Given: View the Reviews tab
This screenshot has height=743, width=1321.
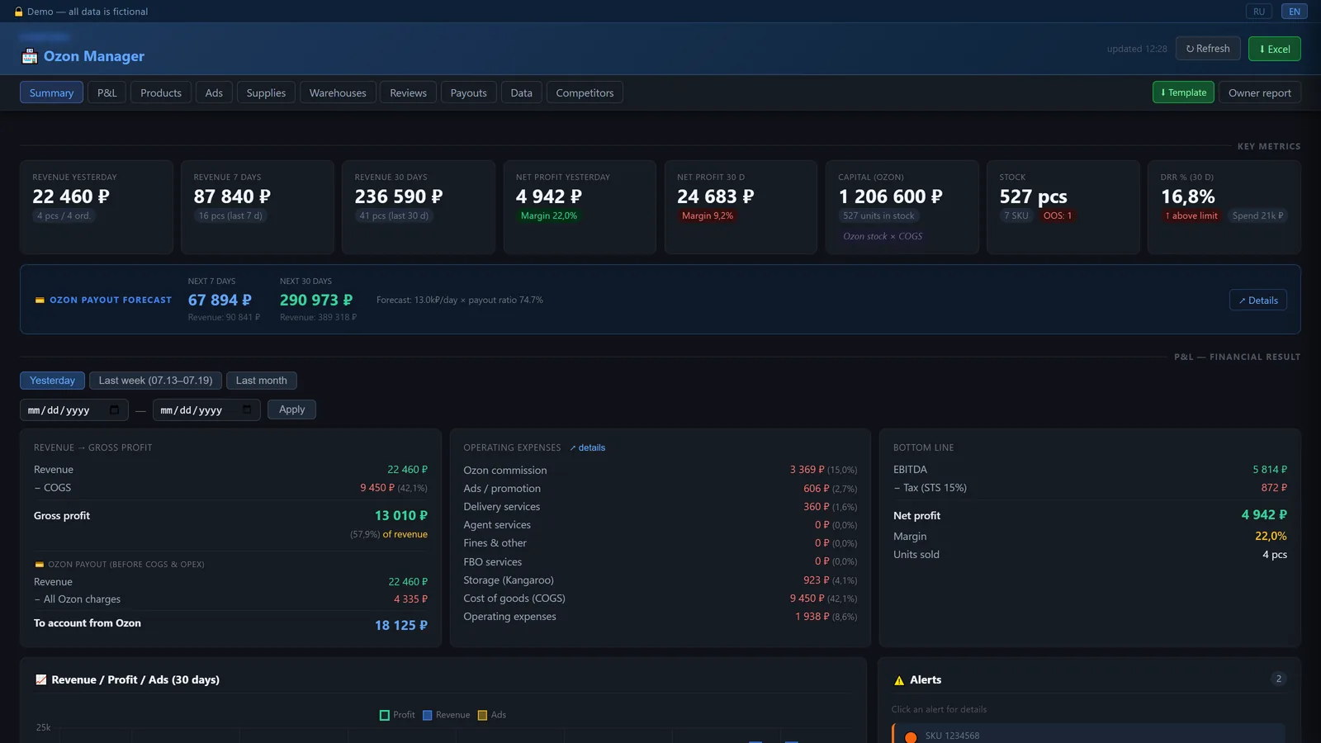Looking at the screenshot, I should (409, 92).
